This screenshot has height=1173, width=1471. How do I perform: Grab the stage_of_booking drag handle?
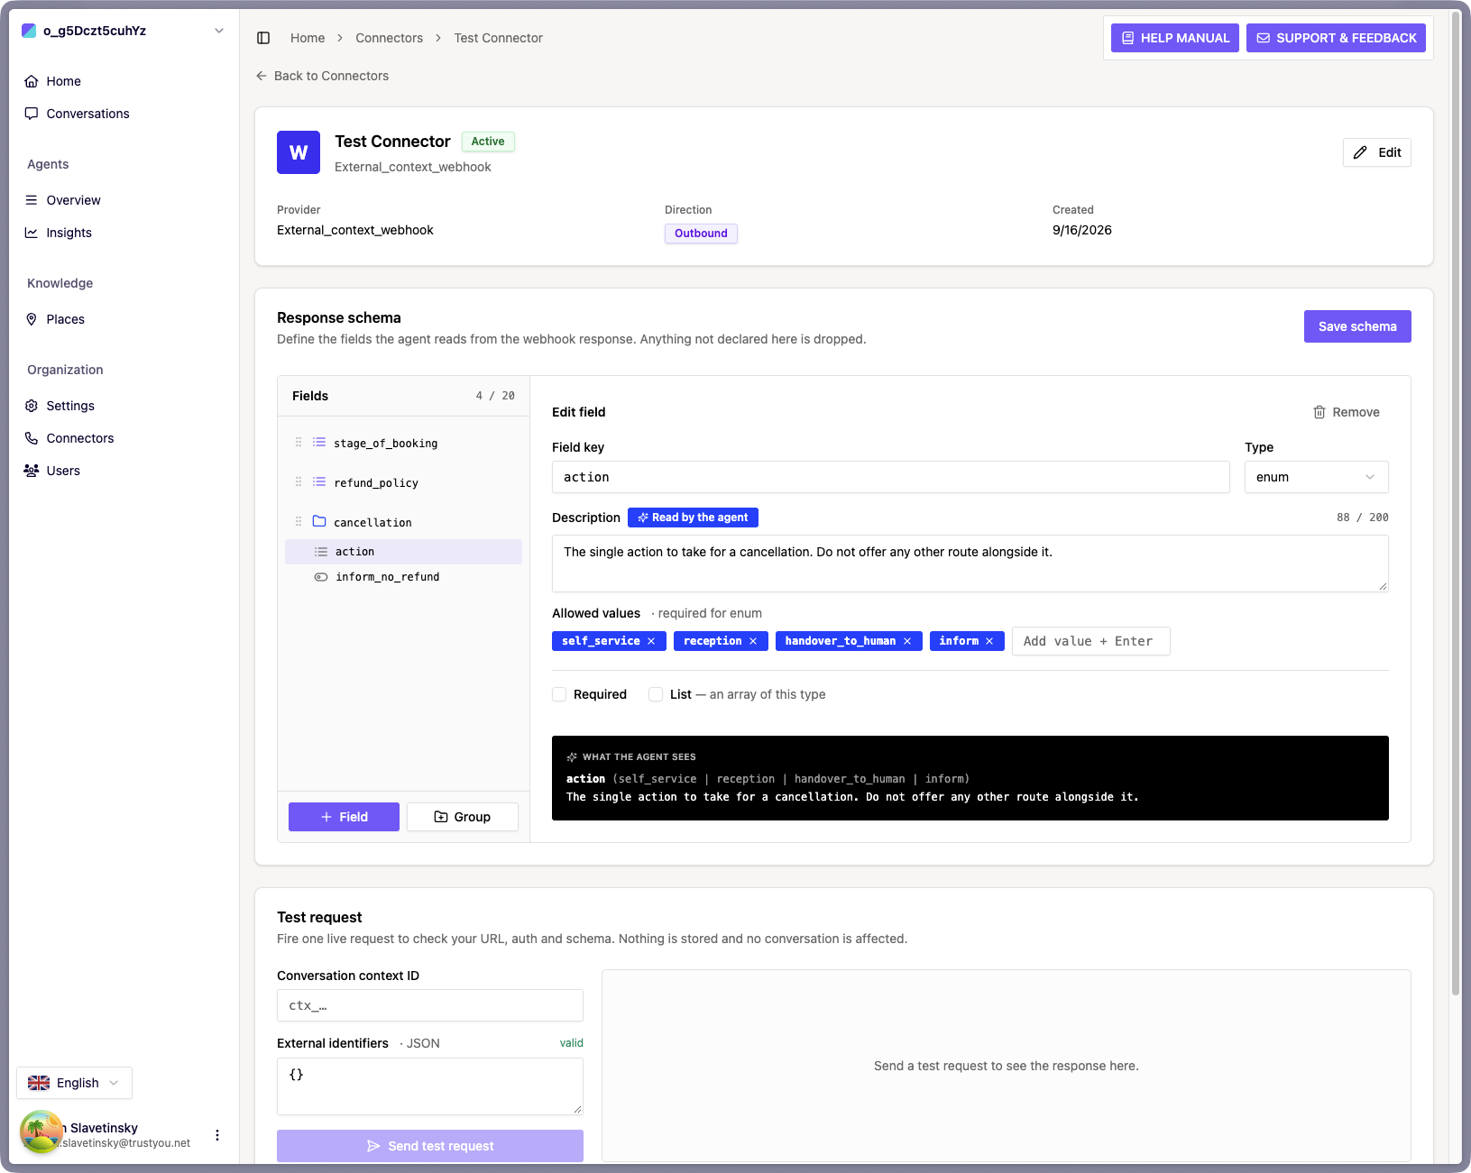pyautogui.click(x=299, y=443)
